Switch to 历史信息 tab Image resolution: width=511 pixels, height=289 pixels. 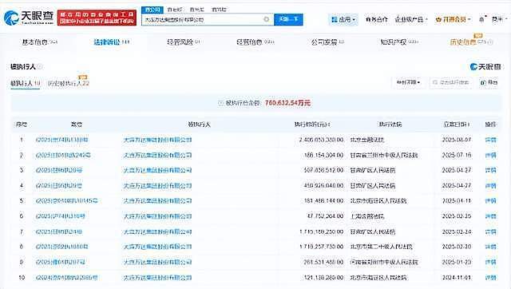coord(471,42)
